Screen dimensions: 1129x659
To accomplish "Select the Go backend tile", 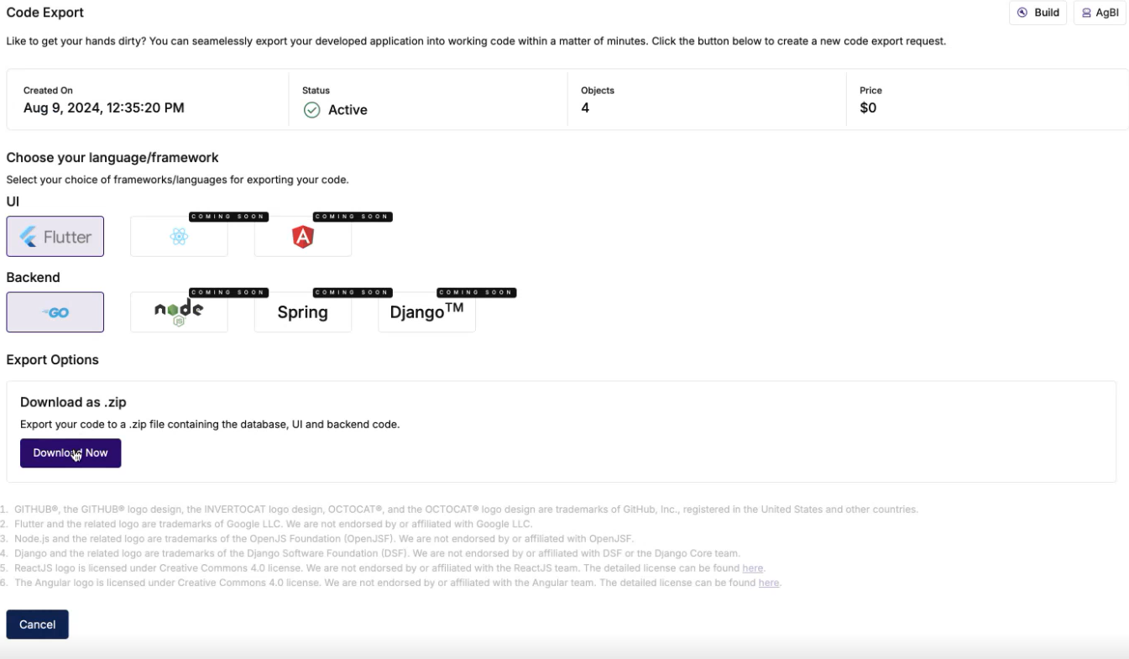I will [x=55, y=312].
